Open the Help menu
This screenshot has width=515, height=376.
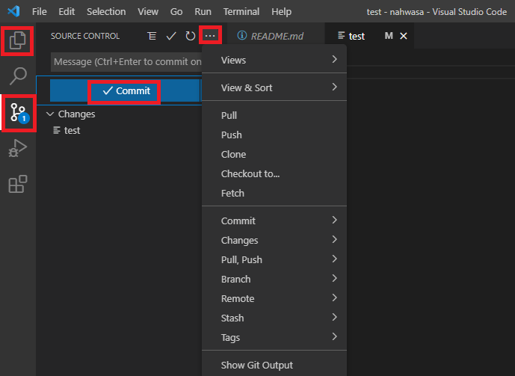pyautogui.click(x=281, y=11)
